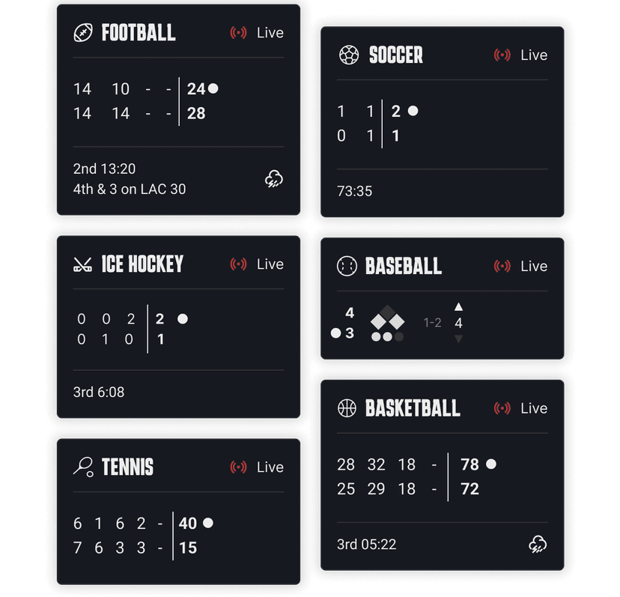Select the tennis racket icon
Screen dimensions: 620x597
coord(82,467)
